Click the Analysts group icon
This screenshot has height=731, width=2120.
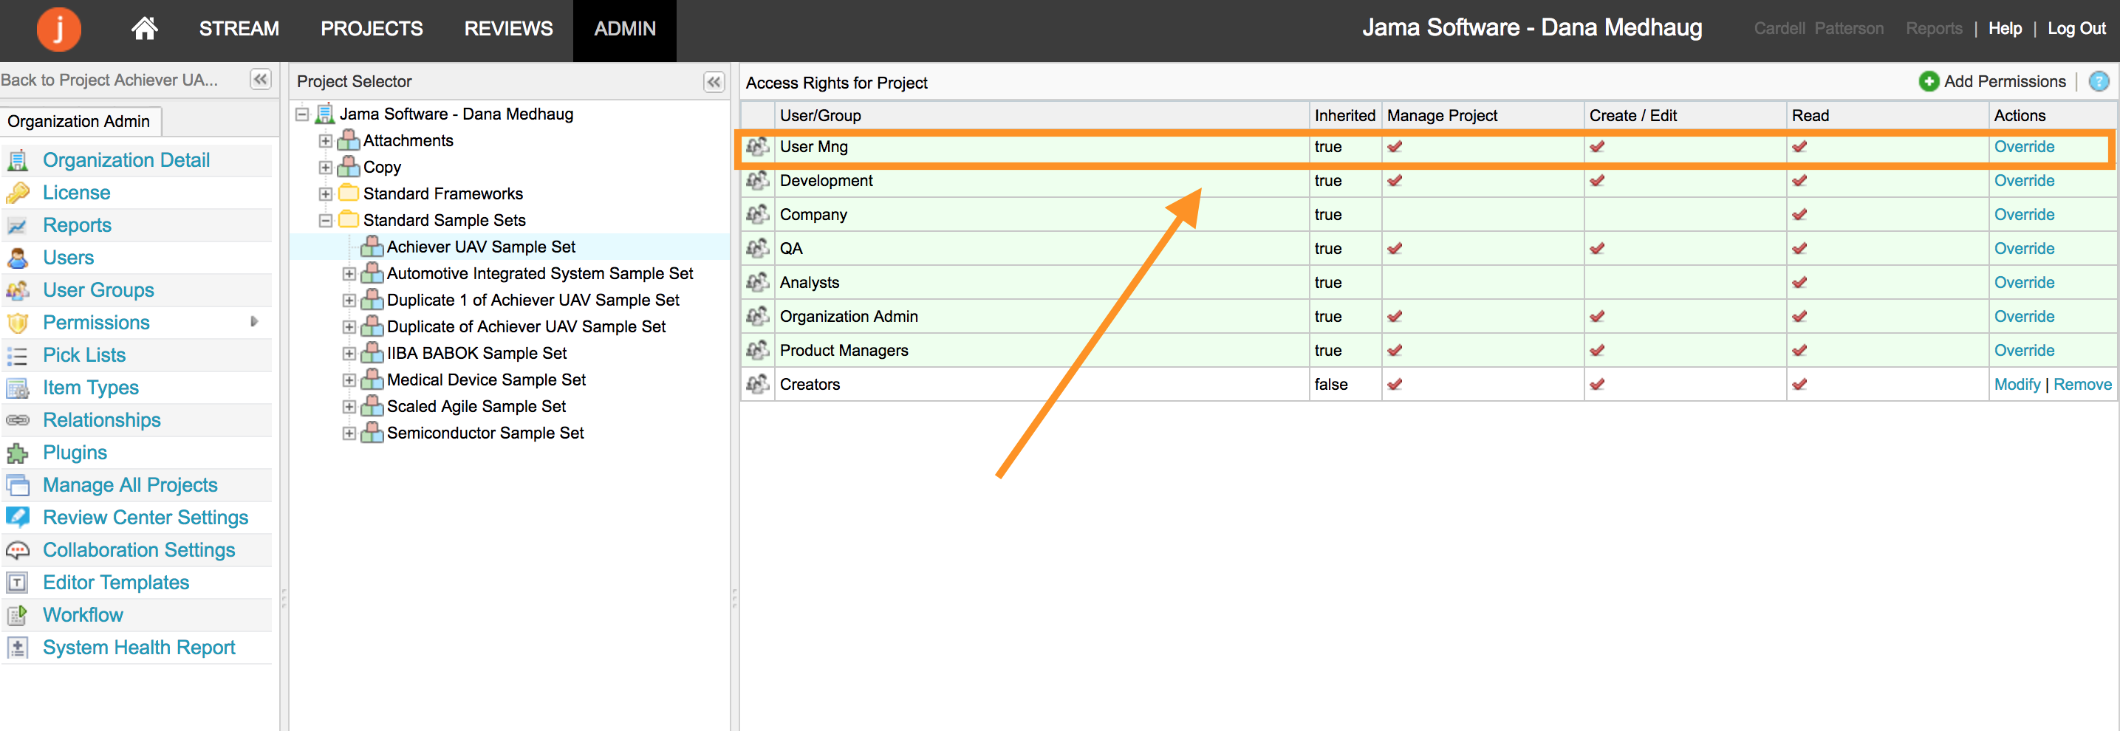[757, 283]
